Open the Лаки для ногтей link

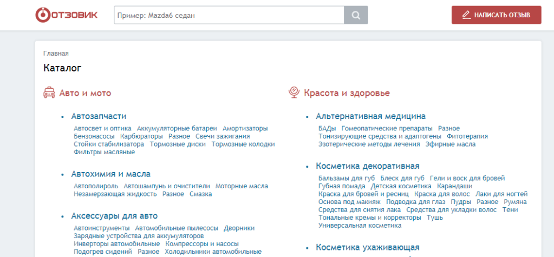click(x=501, y=194)
